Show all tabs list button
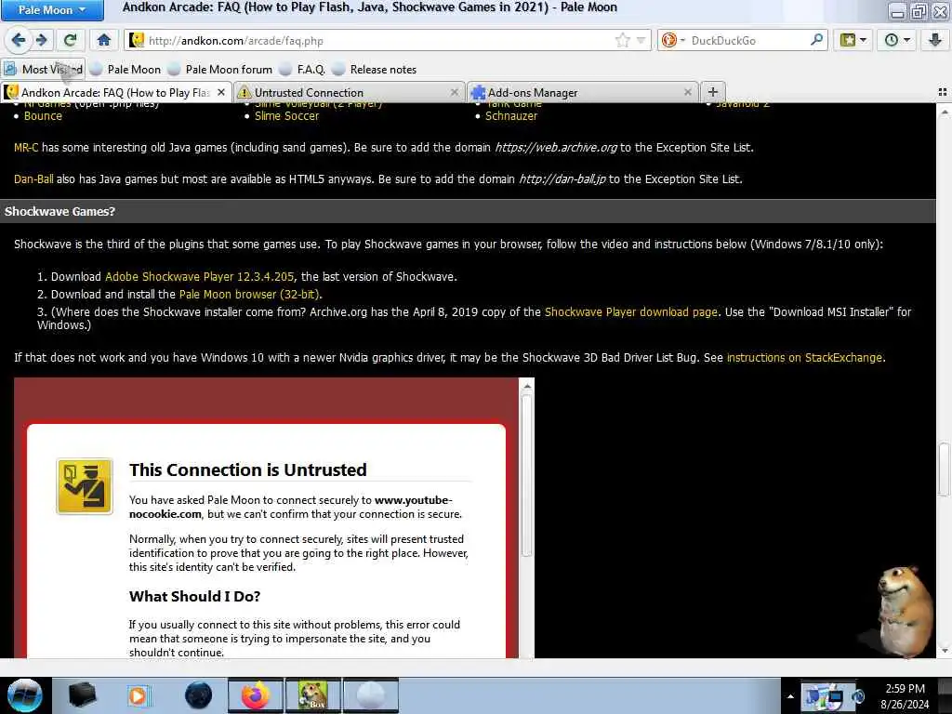Image resolution: width=952 pixels, height=714 pixels. pyautogui.click(x=943, y=92)
